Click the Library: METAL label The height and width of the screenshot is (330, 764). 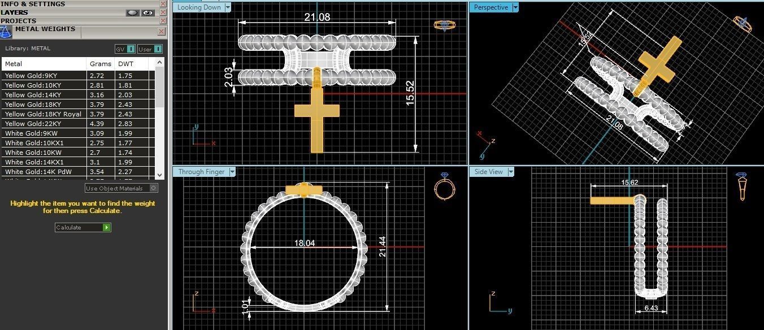[x=28, y=49]
